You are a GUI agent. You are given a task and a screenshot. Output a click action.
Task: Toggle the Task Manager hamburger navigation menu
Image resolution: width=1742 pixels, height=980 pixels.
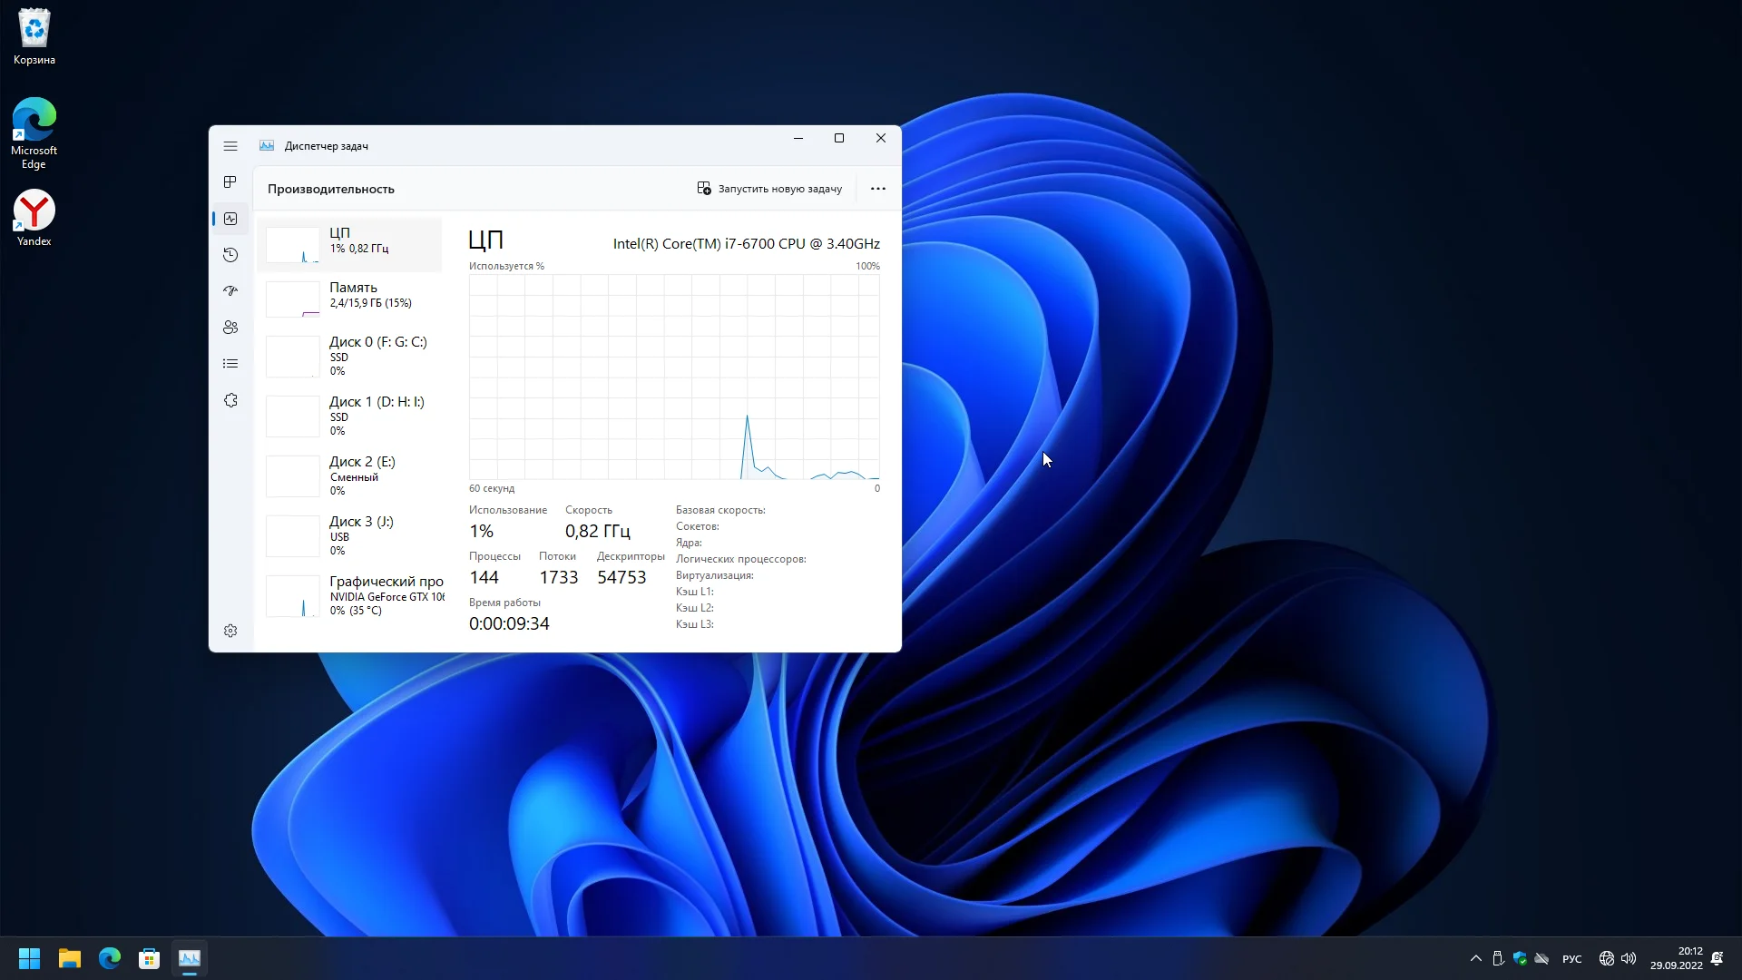230,146
